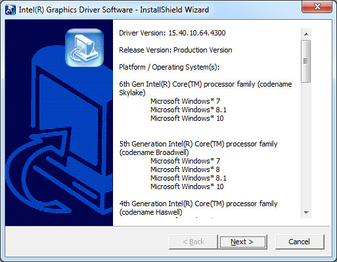Click the installer icon in the title bar

pos(11,10)
